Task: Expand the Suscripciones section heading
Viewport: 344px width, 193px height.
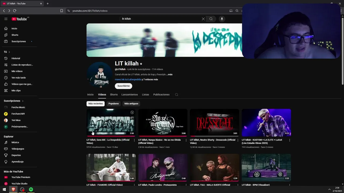Action: point(14,101)
